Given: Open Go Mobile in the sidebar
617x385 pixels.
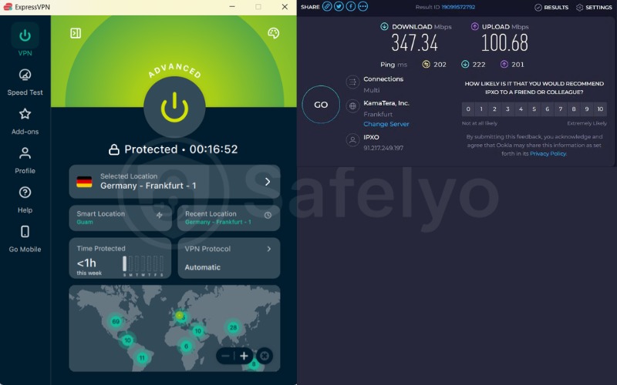Looking at the screenshot, I should pos(25,239).
